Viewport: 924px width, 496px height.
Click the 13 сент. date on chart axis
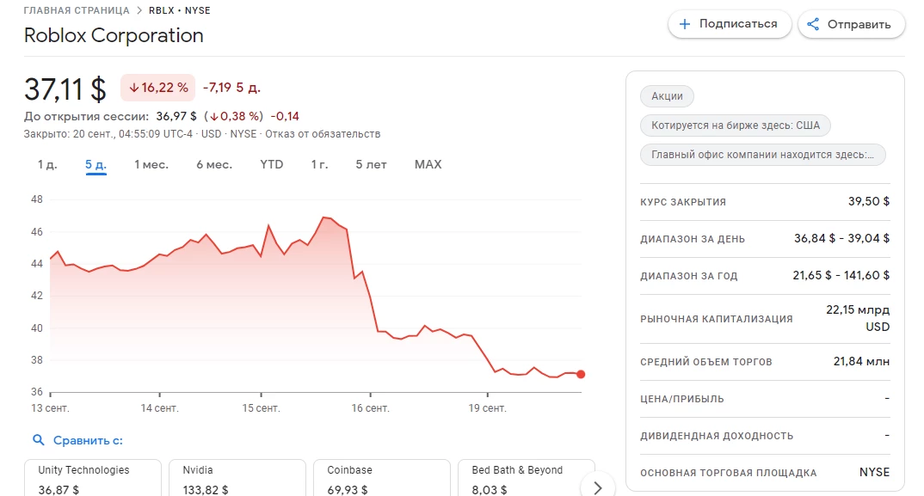50,408
